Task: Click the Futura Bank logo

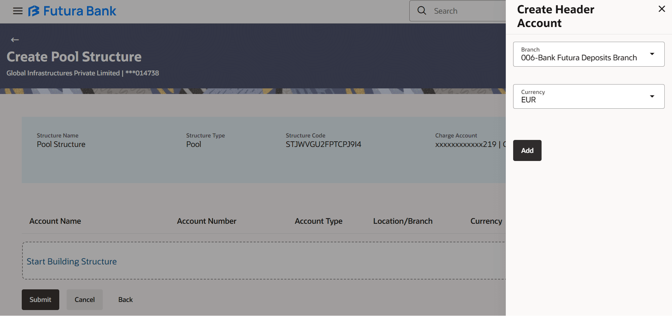Action: 72,11
